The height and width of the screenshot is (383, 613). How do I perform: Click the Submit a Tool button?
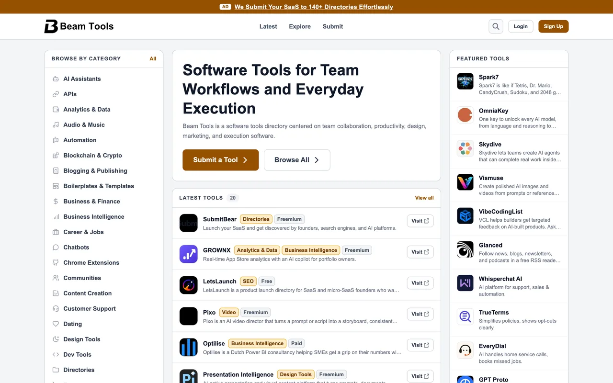pyautogui.click(x=220, y=160)
